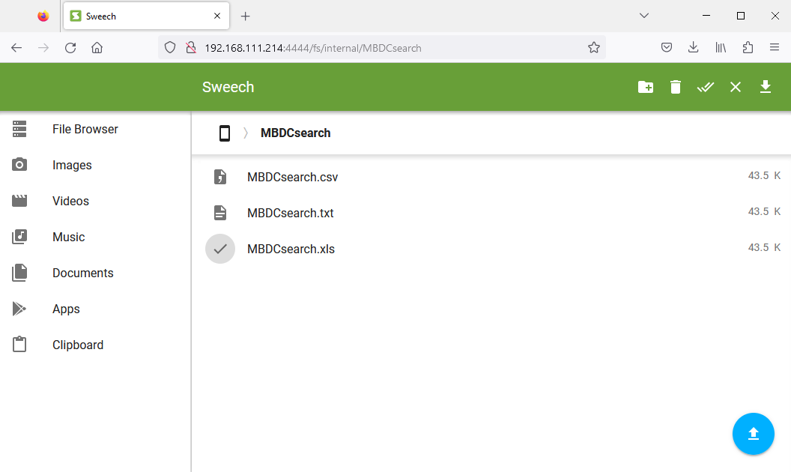Click size 43.5 K of MBDCsearch.txt

(764, 211)
